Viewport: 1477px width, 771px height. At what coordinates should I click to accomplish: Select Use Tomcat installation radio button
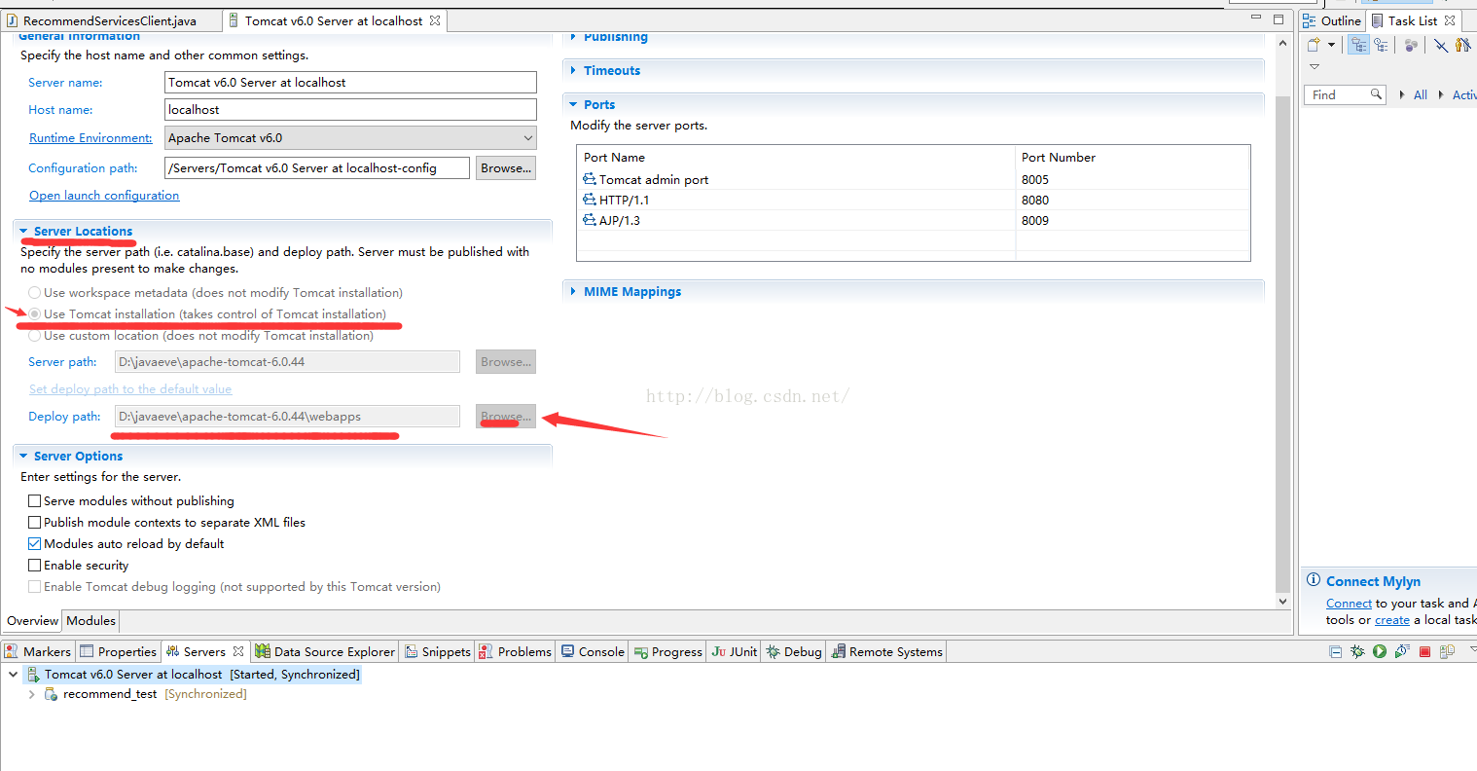[x=35, y=313]
